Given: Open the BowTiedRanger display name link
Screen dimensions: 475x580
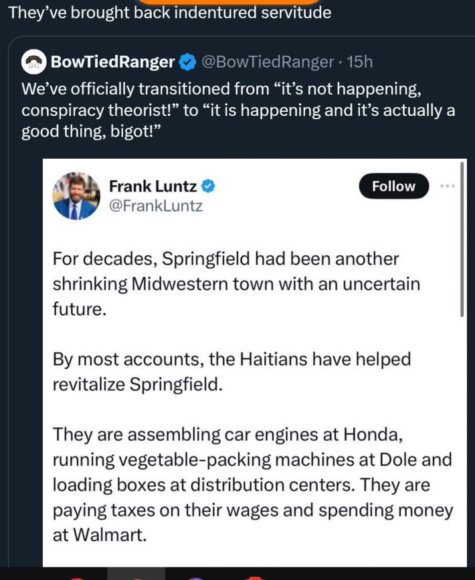Looking at the screenshot, I should (x=113, y=62).
